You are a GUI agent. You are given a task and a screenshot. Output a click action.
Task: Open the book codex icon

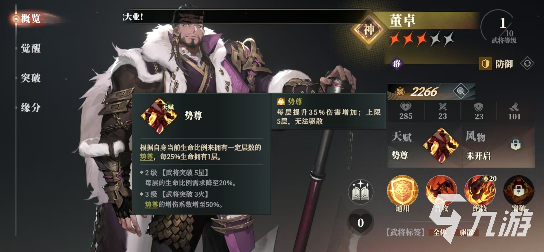click(x=360, y=192)
